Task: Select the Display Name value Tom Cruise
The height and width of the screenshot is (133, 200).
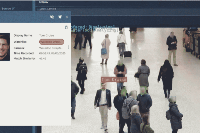Action: pyautogui.click(x=46, y=35)
